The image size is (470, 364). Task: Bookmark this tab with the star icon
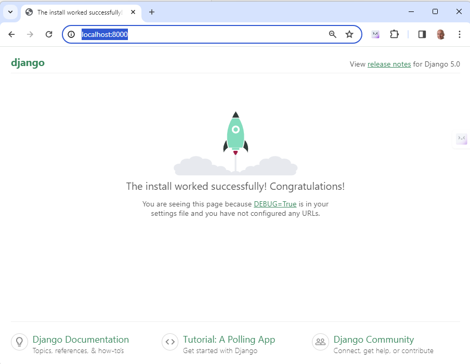click(349, 34)
